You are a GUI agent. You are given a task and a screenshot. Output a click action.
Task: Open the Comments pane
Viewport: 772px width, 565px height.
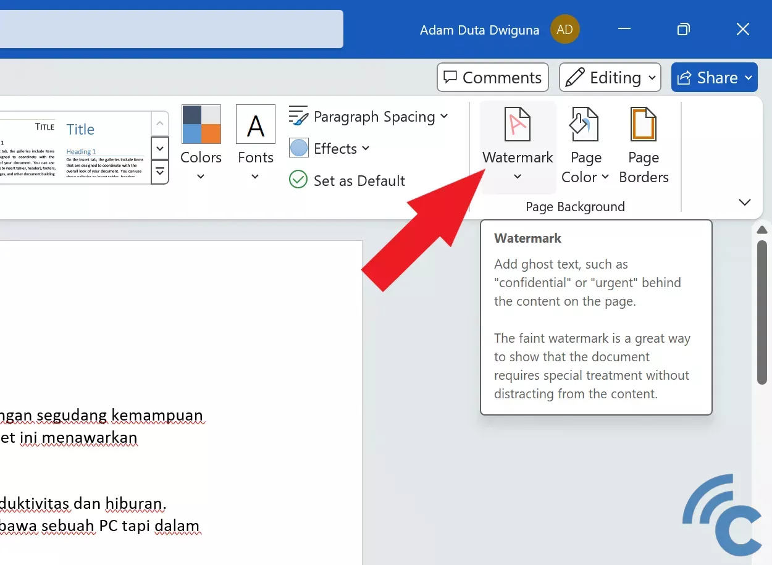point(493,77)
